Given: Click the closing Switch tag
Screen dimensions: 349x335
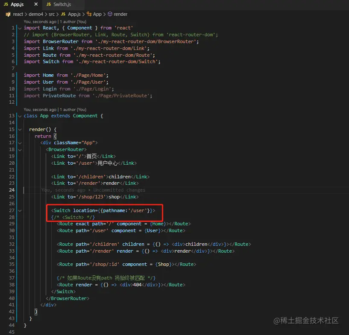Looking at the screenshot, I should (x=63, y=291).
